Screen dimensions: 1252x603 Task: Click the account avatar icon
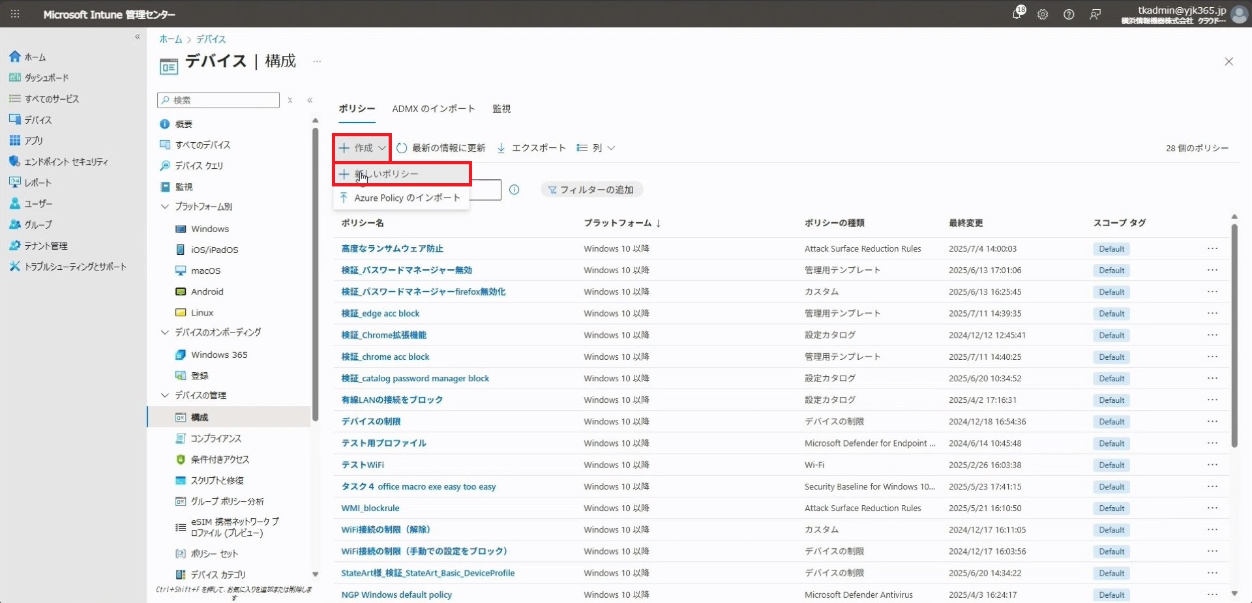[x=1239, y=14]
